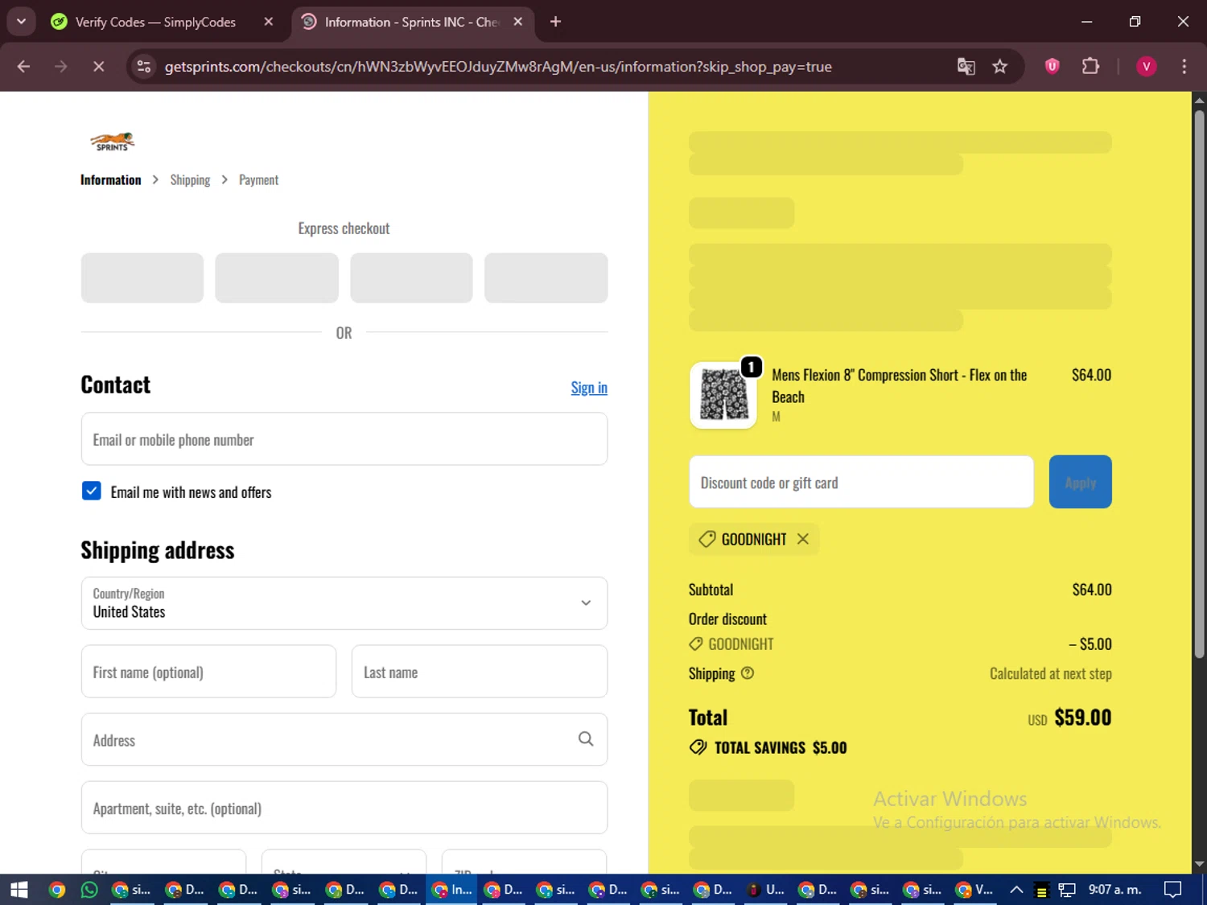Click the taskbar clock showing 9:07 a. m.
The height and width of the screenshot is (905, 1207).
[x=1114, y=890]
